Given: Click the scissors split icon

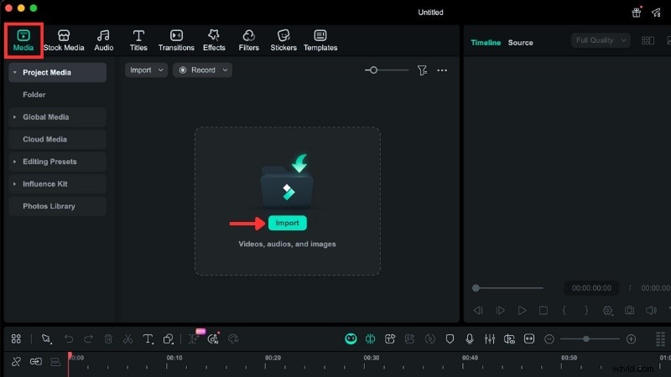Looking at the screenshot, I should (127, 339).
